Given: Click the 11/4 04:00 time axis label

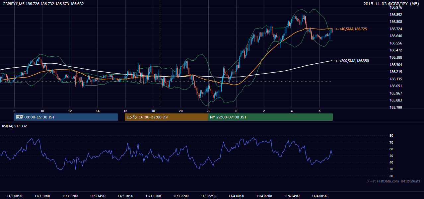Looking at the screenshot, I should (x=292, y=196).
